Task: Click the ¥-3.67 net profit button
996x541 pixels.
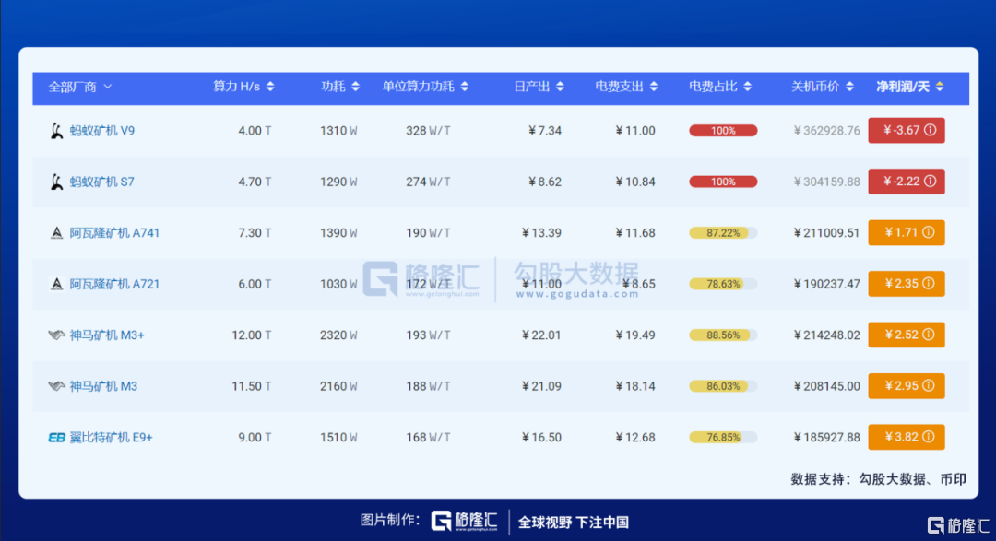Action: click(907, 130)
